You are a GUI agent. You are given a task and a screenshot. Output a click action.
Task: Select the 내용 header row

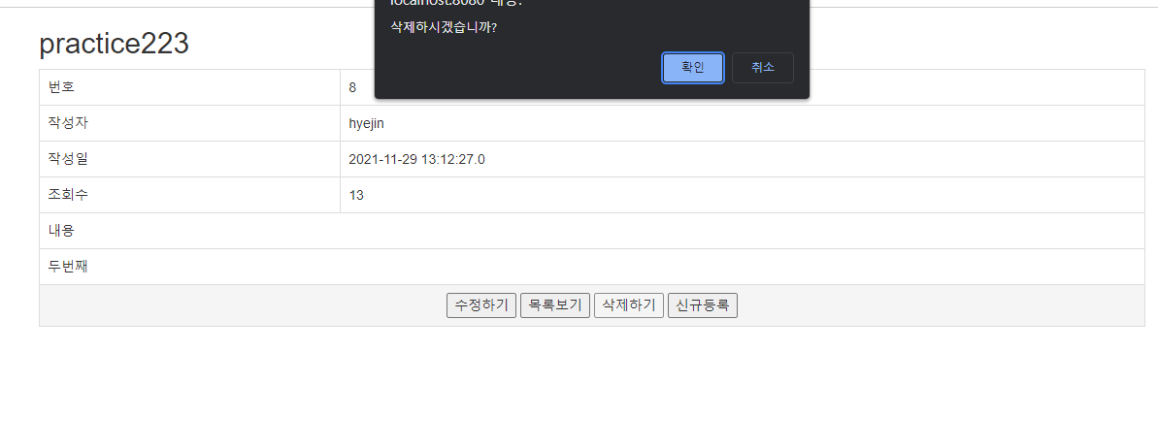tap(591, 230)
